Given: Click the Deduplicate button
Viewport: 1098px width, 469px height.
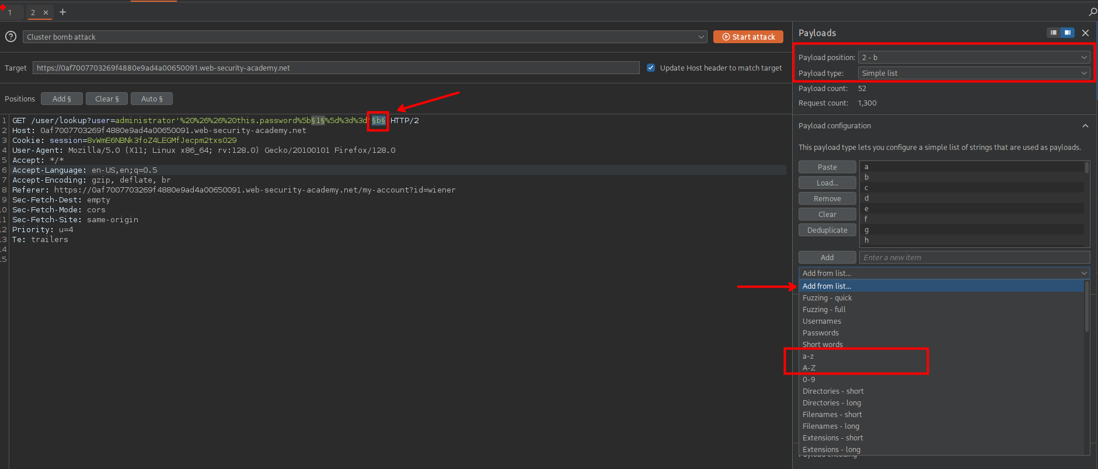Looking at the screenshot, I should 827,230.
